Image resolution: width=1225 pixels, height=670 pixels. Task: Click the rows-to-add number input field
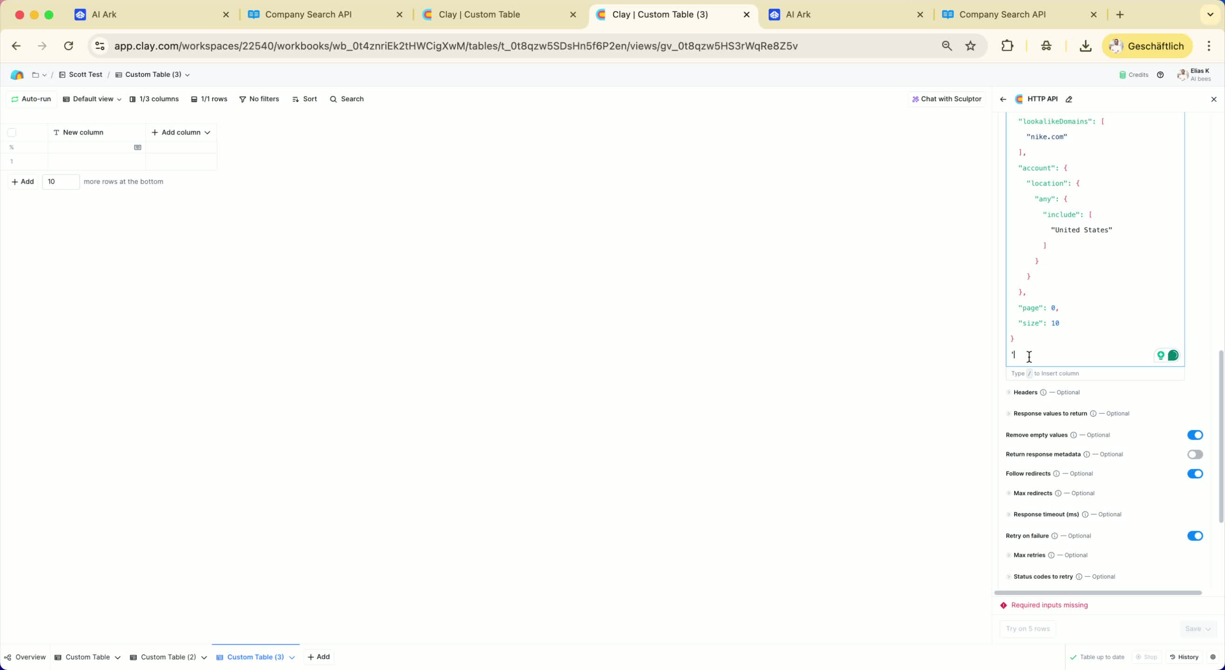(61, 181)
